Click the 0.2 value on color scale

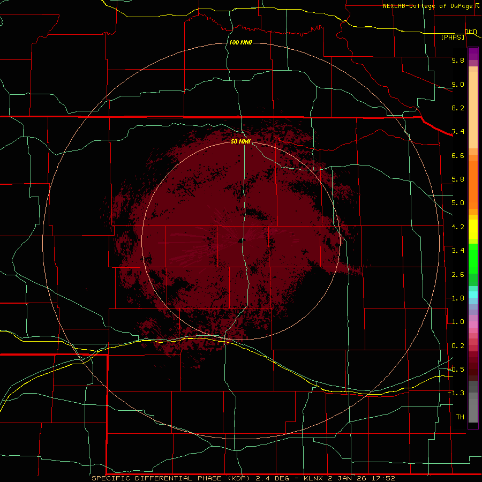tap(458, 346)
